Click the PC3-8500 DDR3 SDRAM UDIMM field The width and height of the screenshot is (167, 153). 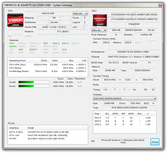[129, 108]
